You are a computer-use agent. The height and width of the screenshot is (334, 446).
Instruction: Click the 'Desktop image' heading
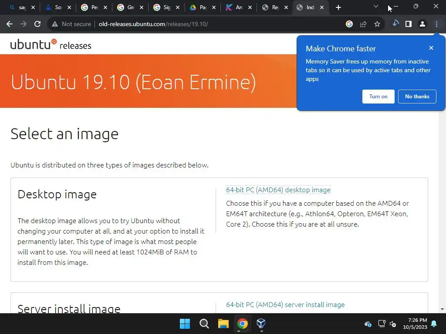tap(57, 194)
